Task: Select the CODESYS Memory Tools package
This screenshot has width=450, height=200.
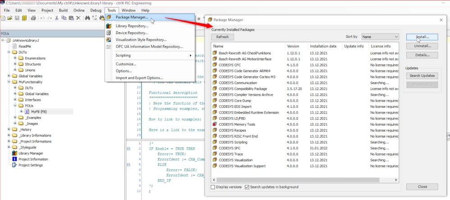Action: 237,124
